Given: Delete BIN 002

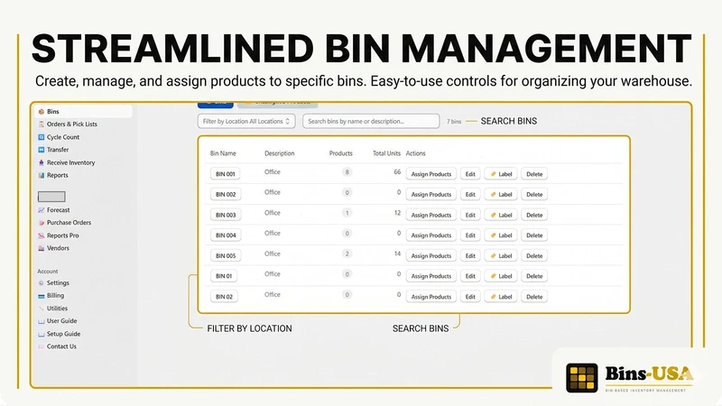Looking at the screenshot, I should pos(534,194).
